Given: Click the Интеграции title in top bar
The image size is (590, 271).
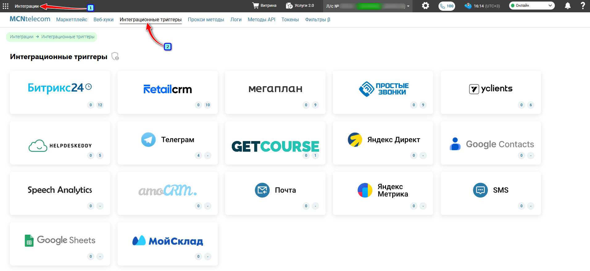Looking at the screenshot, I should (x=27, y=6).
